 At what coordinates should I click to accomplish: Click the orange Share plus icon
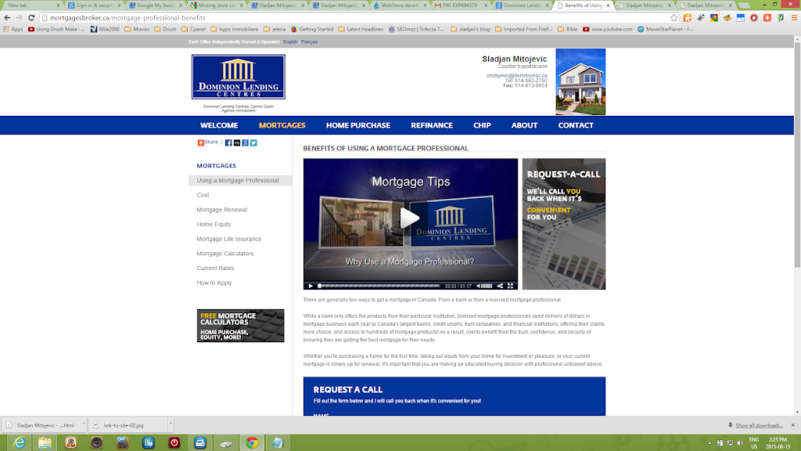pos(201,143)
